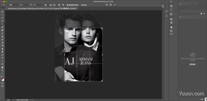Select the Rectangular Marquee tool
Viewport: 207px width, 101px height.
pyautogui.click(x=2, y=15)
